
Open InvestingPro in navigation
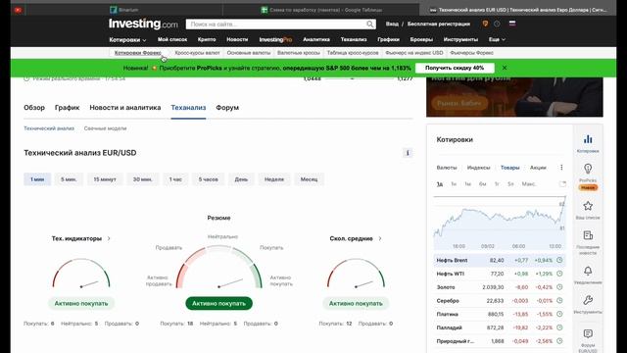tap(275, 39)
